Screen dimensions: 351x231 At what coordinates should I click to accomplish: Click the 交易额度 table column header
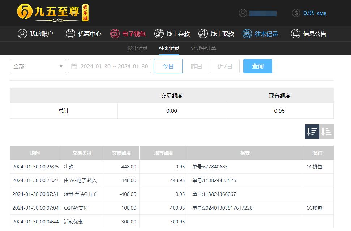click(x=121, y=153)
